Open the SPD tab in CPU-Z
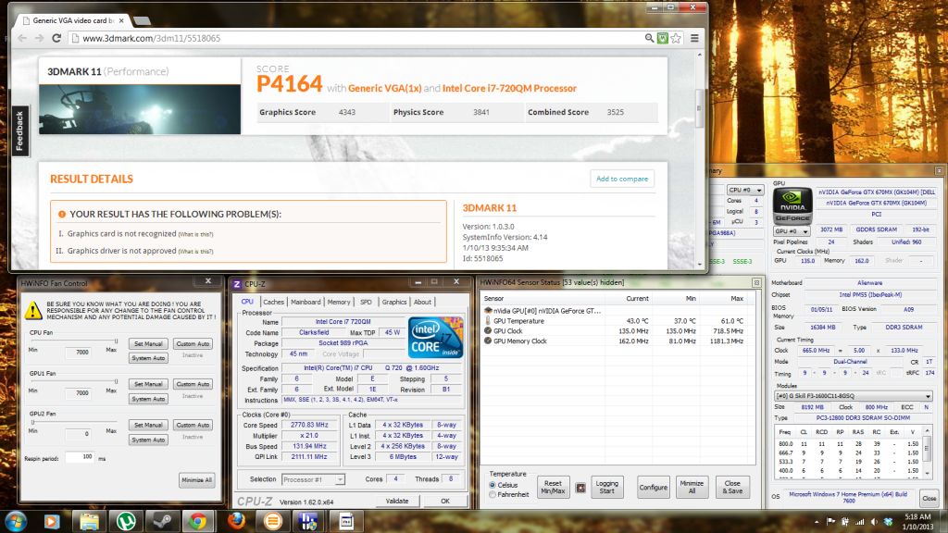Viewport: 948px width, 533px height. point(366,303)
